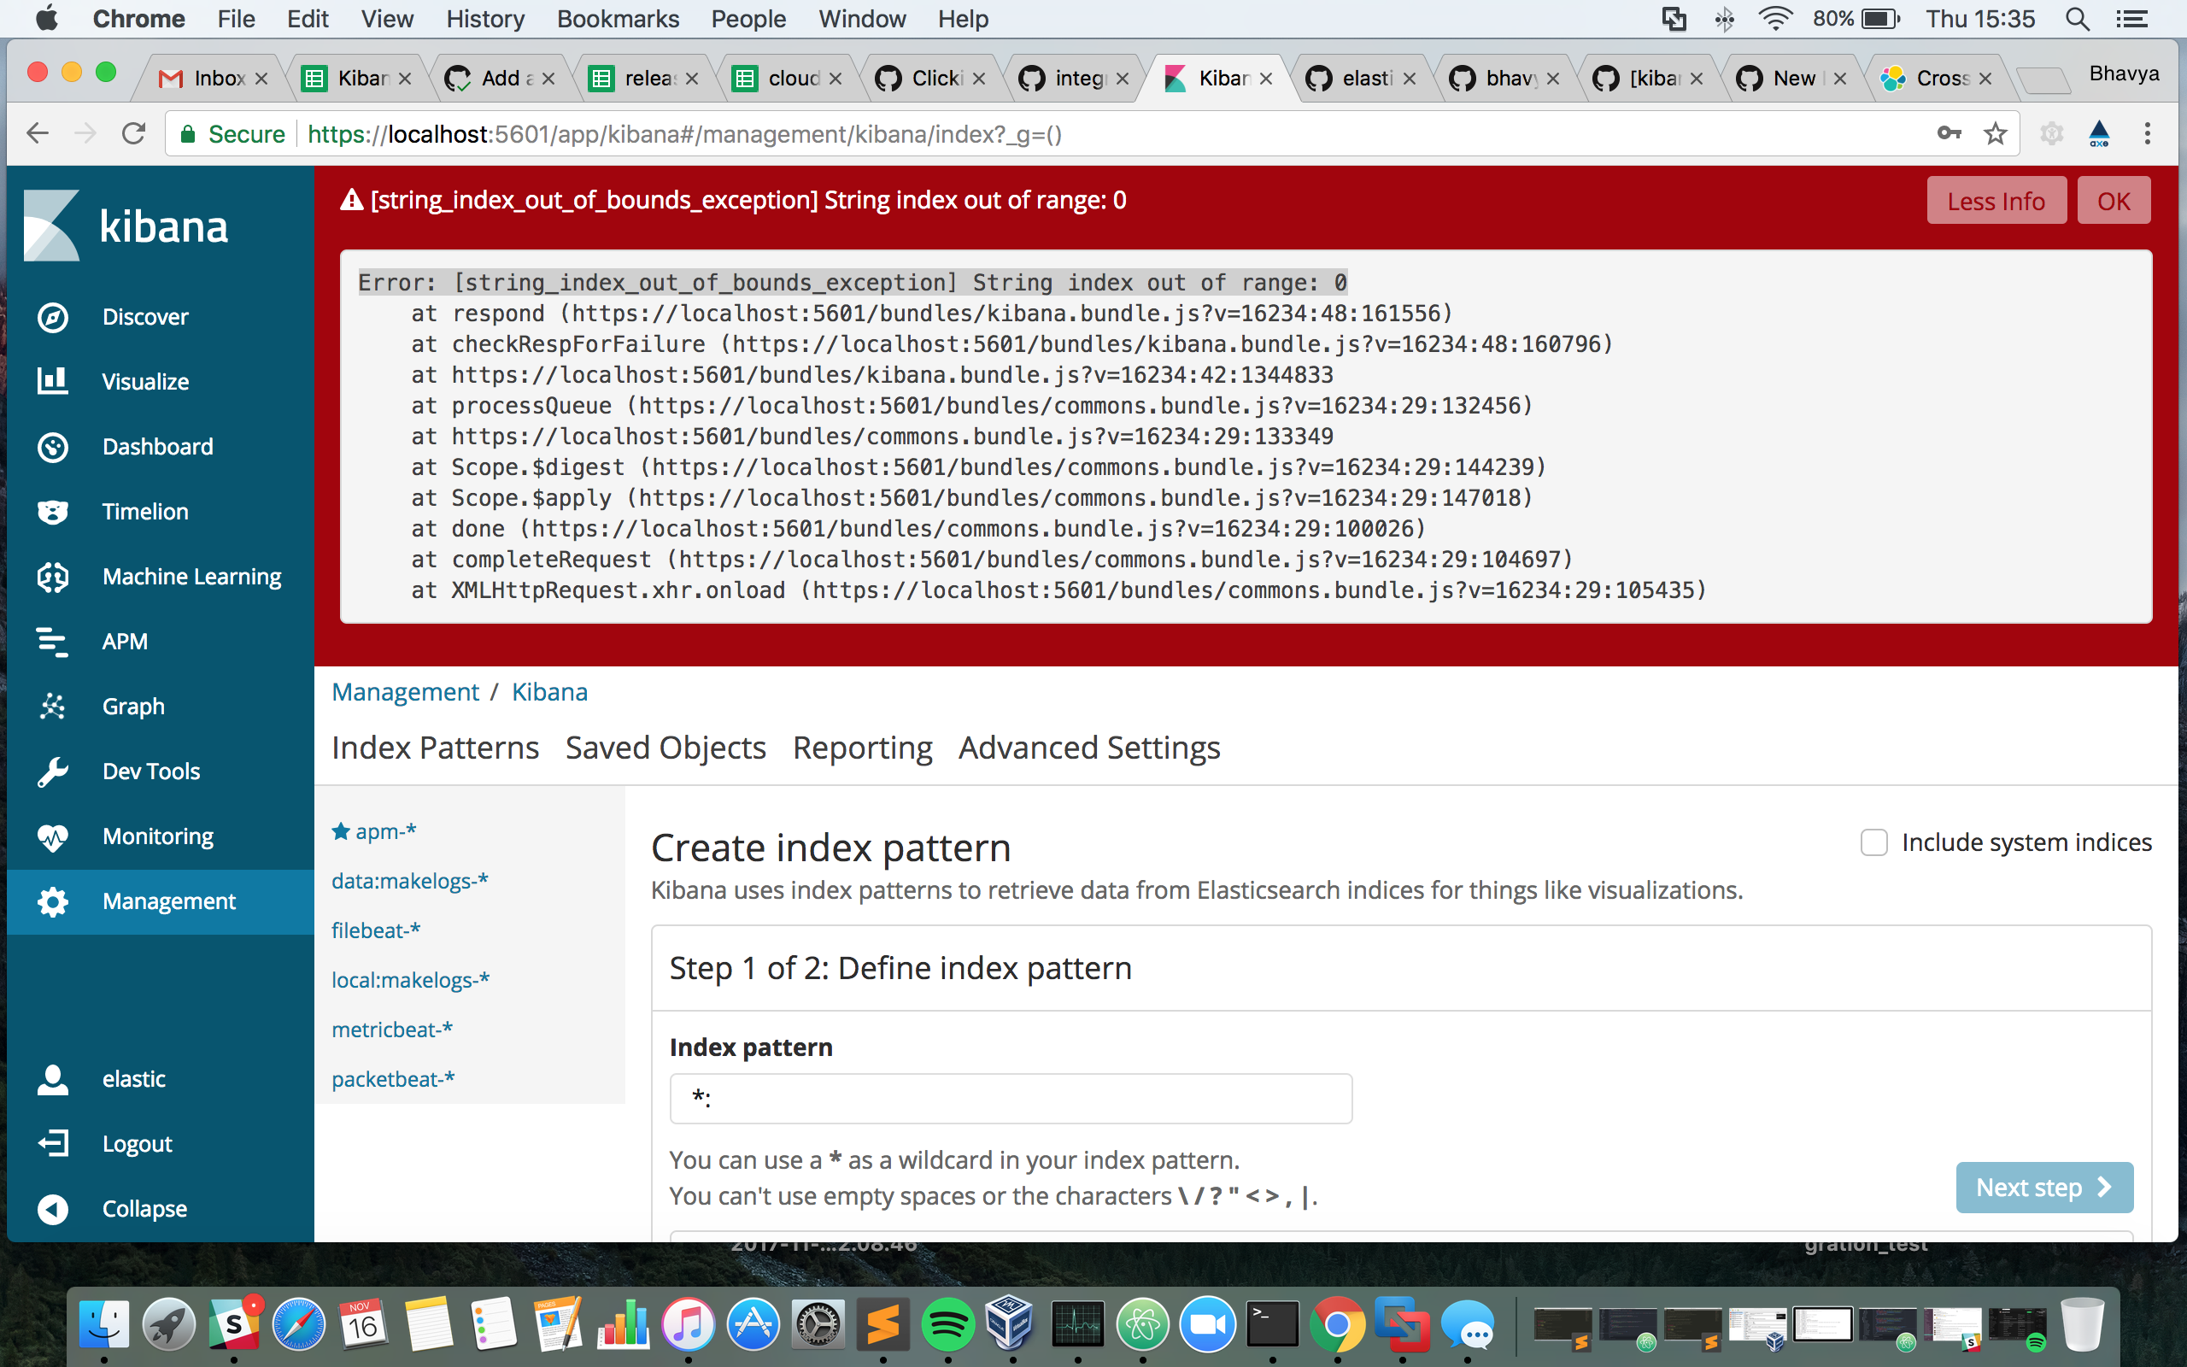2187x1367 pixels.
Task: Open Timelion
Action: click(x=144, y=511)
